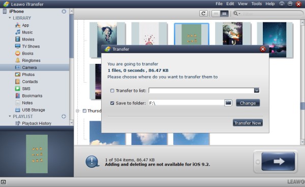Click the browse folder icon beside F:\
Viewport: 305px width, 187px height.
(228, 103)
